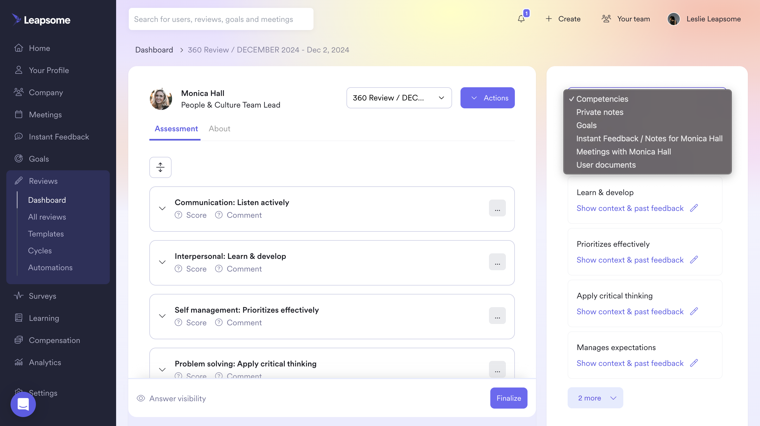Open Analytics chart icon
The height and width of the screenshot is (426, 760).
(x=18, y=362)
